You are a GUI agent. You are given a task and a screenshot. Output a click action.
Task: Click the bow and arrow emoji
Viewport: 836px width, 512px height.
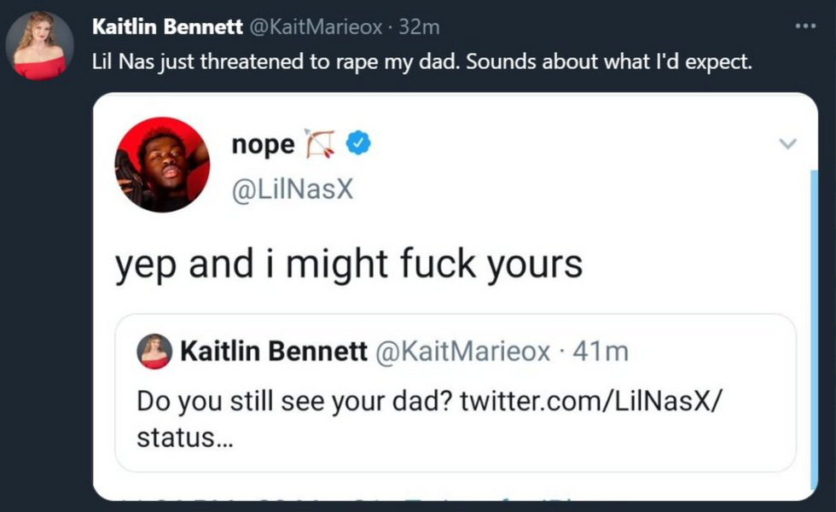pyautogui.click(x=320, y=145)
